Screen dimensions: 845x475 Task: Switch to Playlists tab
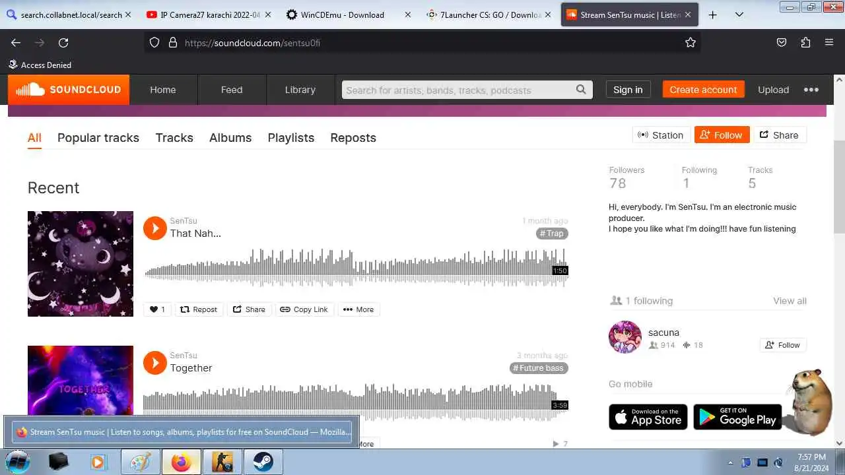click(x=291, y=138)
